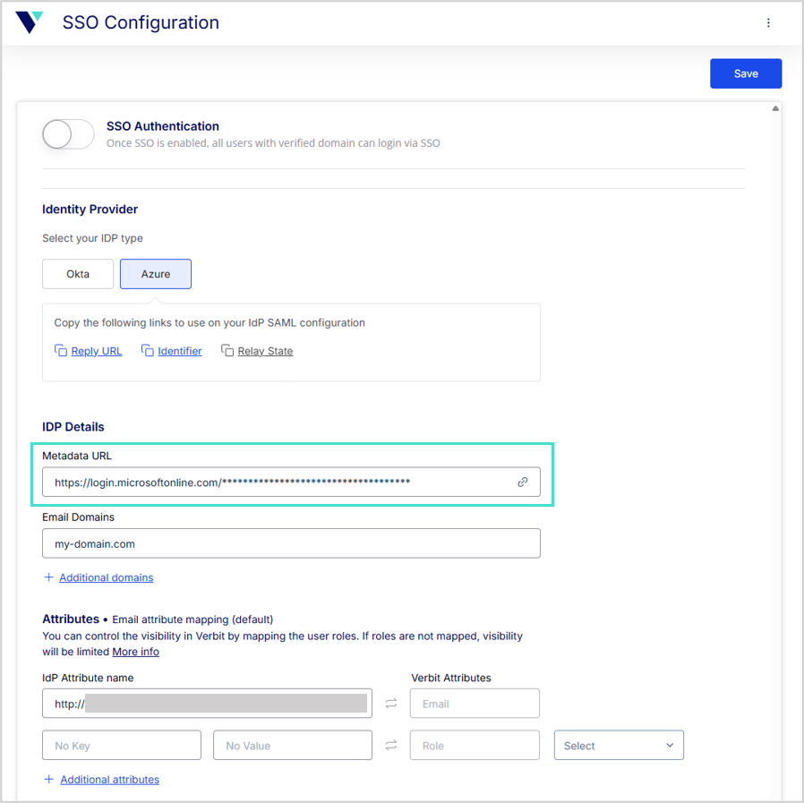
Task: Enable the SSO Authentication toggle
Action: pos(68,132)
